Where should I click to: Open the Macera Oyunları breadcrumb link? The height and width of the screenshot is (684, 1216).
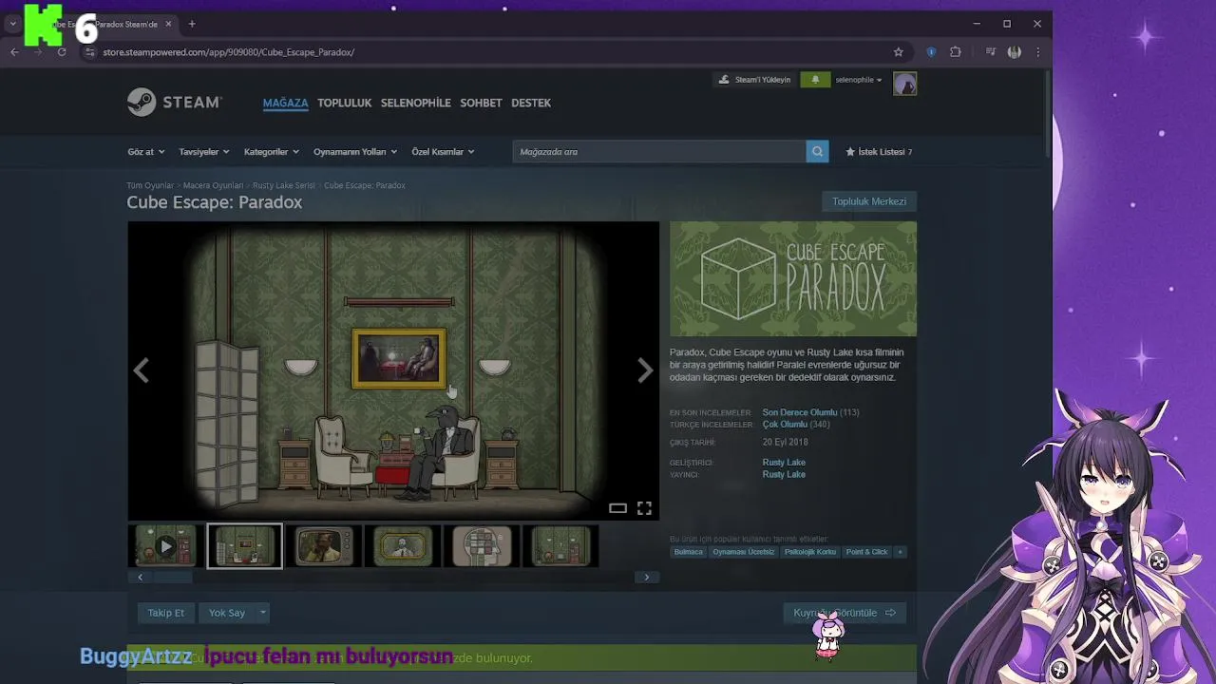[x=213, y=185]
